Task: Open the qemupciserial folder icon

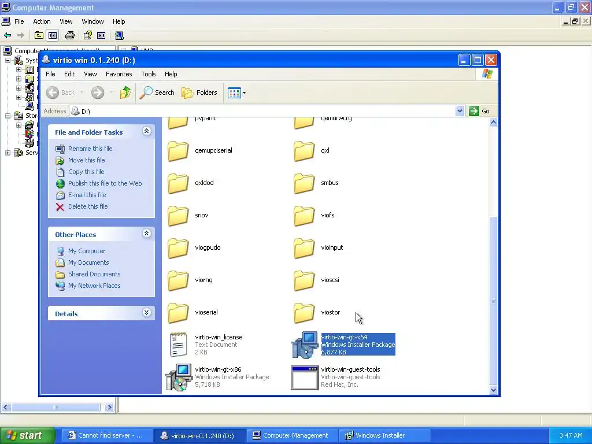Action: pyautogui.click(x=178, y=151)
